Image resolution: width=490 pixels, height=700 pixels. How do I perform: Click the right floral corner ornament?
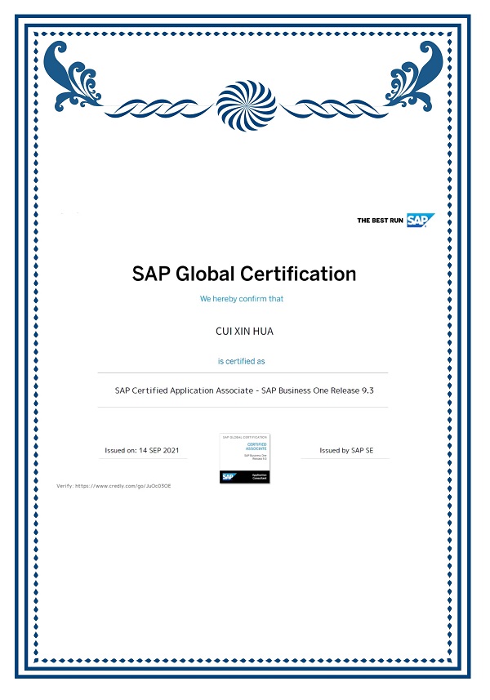[413, 76]
